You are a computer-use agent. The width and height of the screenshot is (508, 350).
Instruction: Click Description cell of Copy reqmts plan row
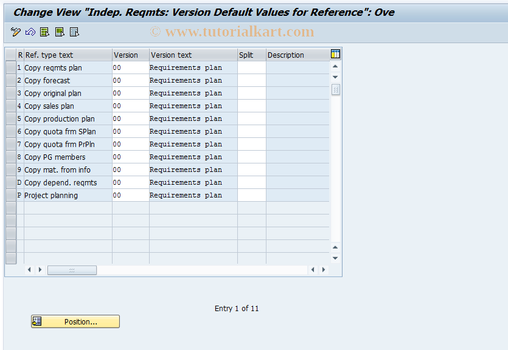pos(297,67)
